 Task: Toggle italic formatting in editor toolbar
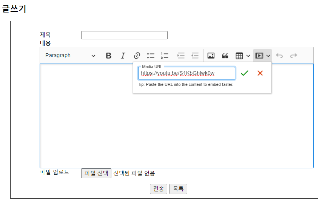pos(123,56)
